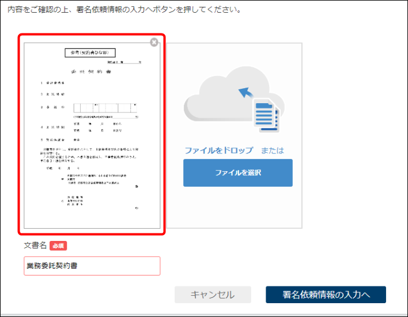Proceed with 署名依頼情報の入力へ button
This screenshot has width=408, height=317.
pyautogui.click(x=326, y=295)
